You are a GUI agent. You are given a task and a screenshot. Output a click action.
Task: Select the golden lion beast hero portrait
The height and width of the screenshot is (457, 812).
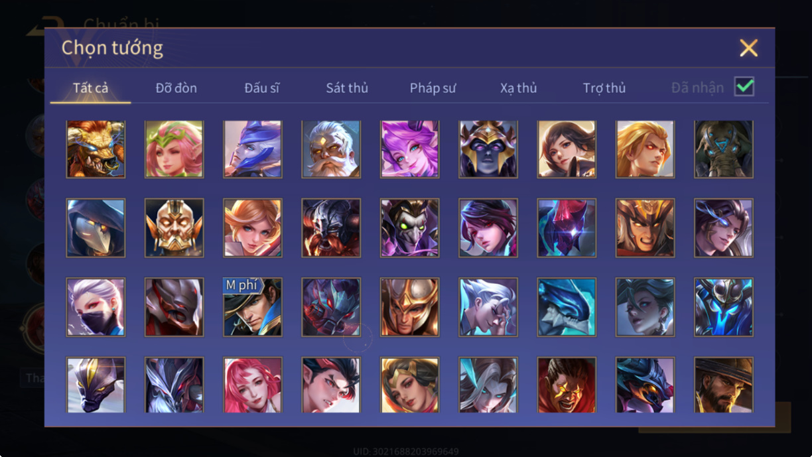point(96,149)
